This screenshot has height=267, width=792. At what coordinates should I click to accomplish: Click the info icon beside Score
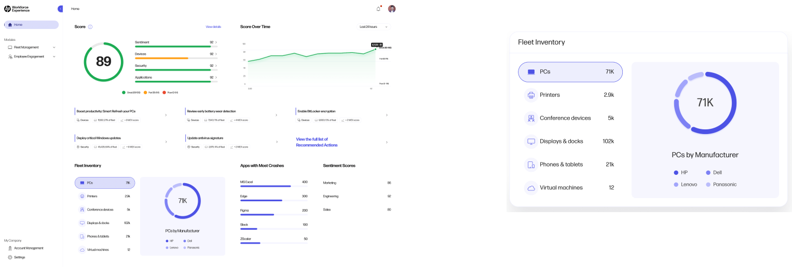click(90, 27)
